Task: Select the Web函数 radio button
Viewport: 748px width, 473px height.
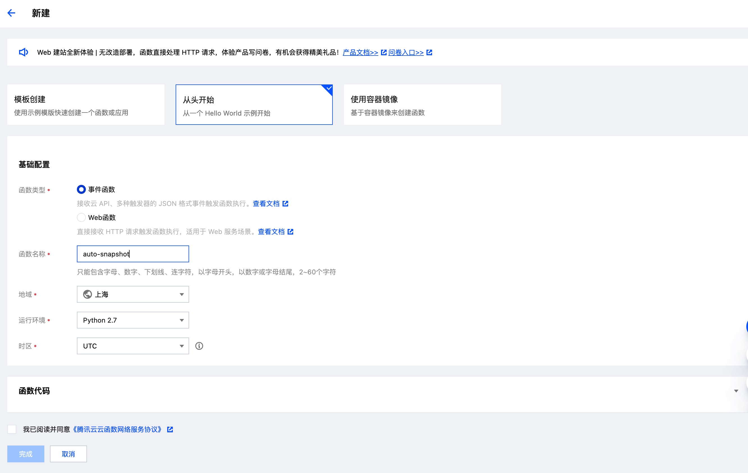Action: coord(81,217)
